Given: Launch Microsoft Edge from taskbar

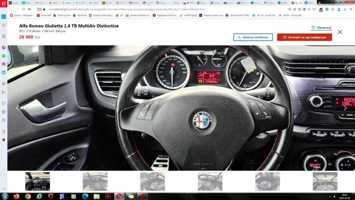Looking at the screenshot, I should click(85, 196).
